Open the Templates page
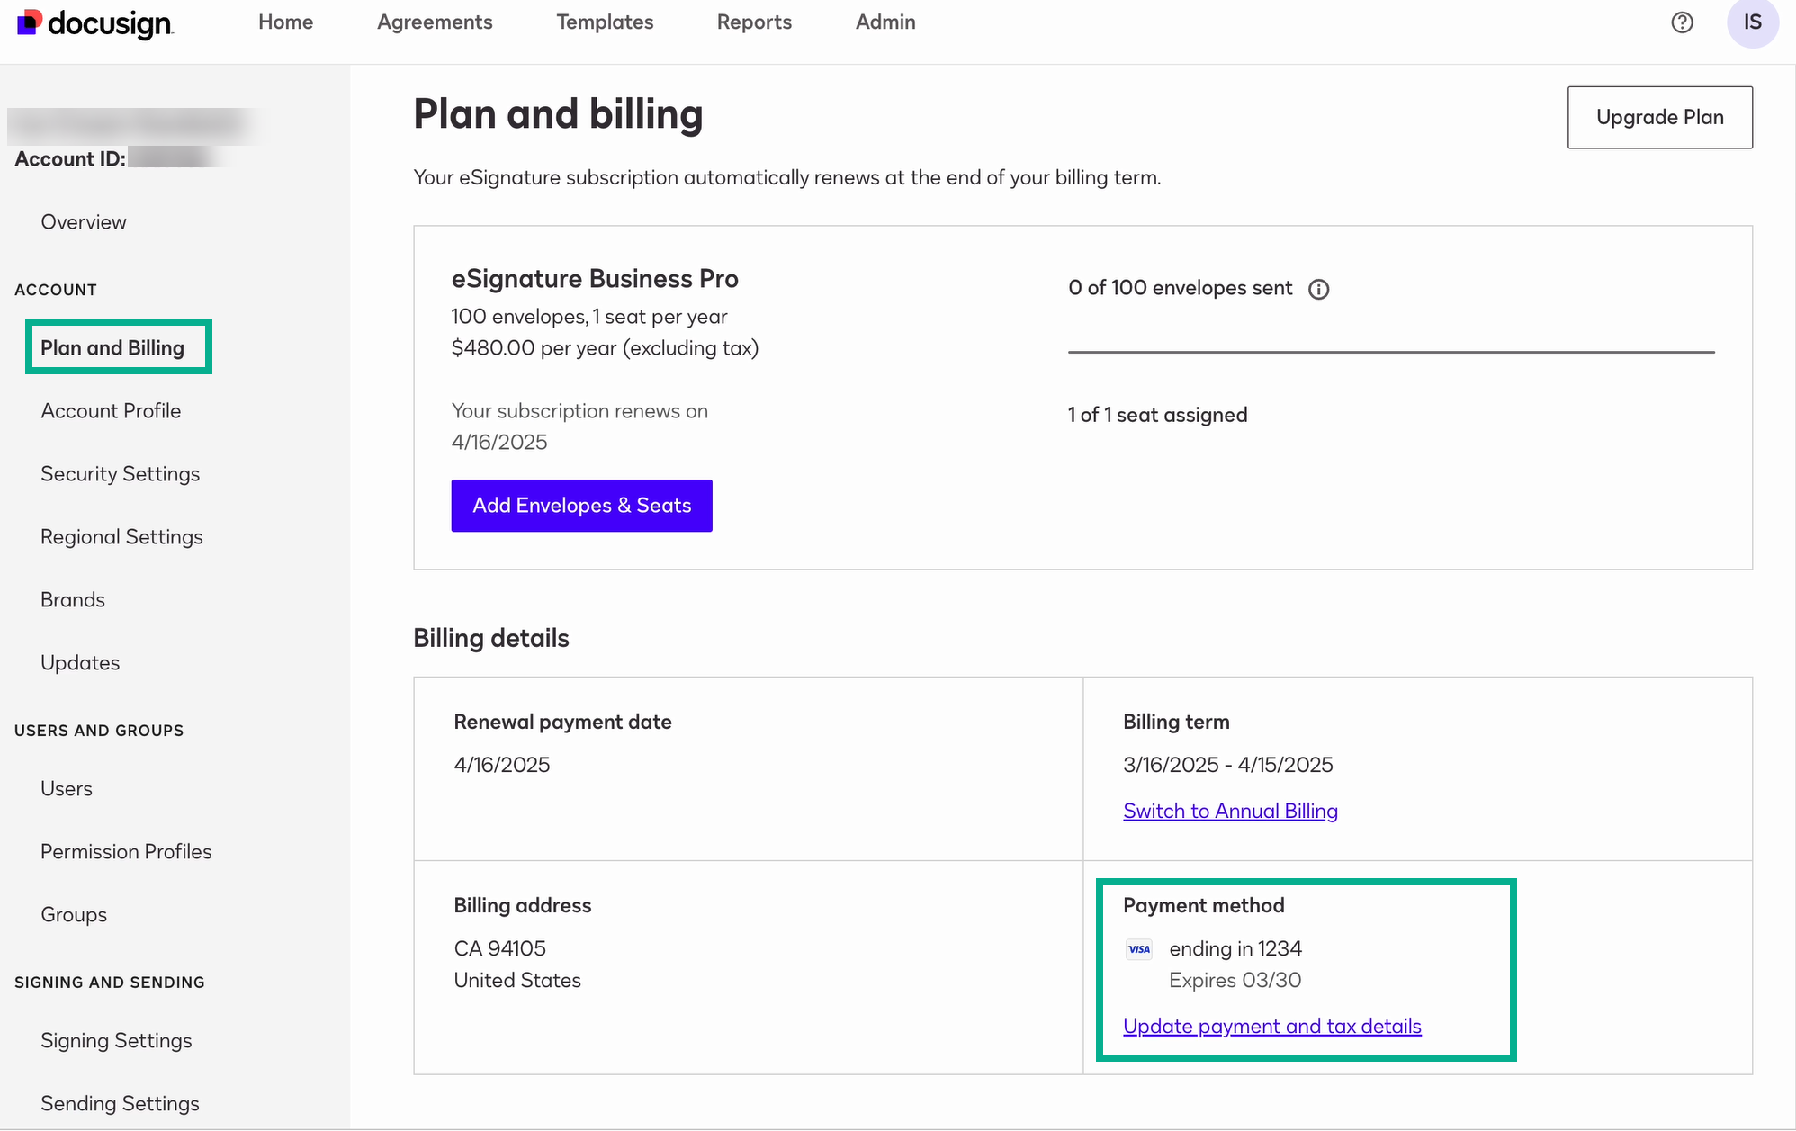 (605, 22)
